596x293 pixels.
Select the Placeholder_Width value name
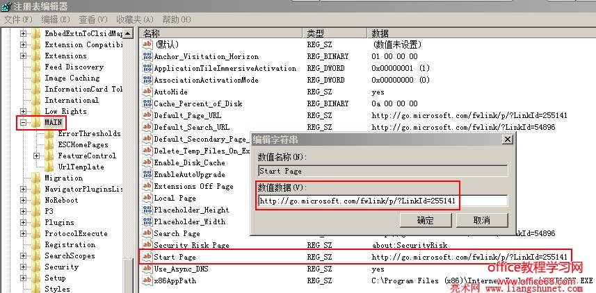click(189, 221)
